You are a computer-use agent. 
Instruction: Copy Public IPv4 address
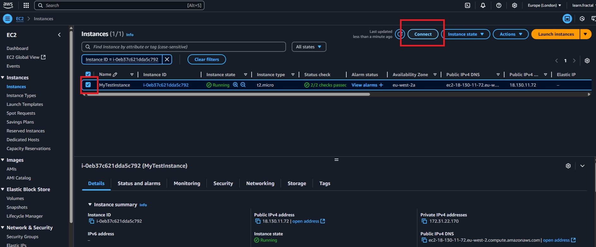[258, 221]
